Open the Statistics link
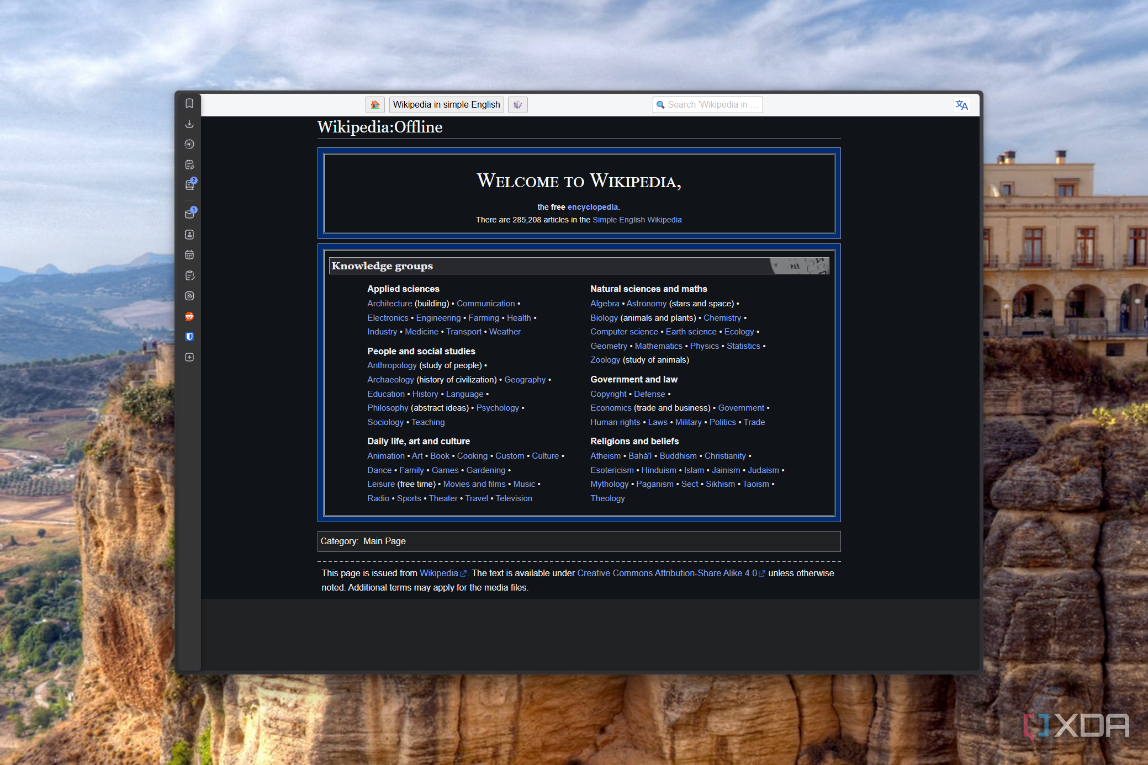 click(x=743, y=346)
